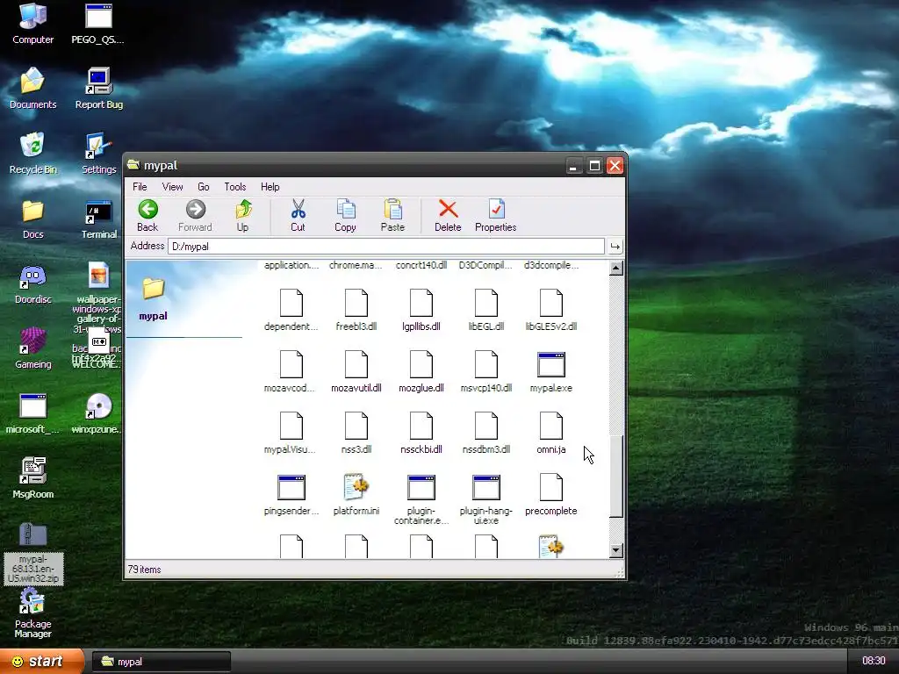
Task: Click the scrollbar up arrow
Action: pyautogui.click(x=616, y=268)
